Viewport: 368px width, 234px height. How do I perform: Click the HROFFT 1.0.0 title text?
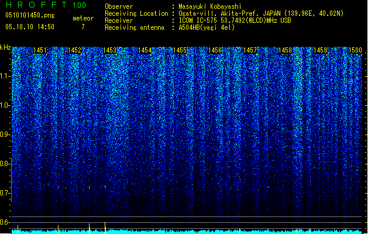[46, 5]
